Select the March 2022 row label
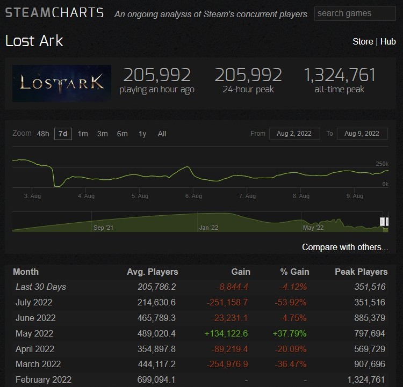The width and height of the screenshot is (403, 387). click(x=38, y=364)
